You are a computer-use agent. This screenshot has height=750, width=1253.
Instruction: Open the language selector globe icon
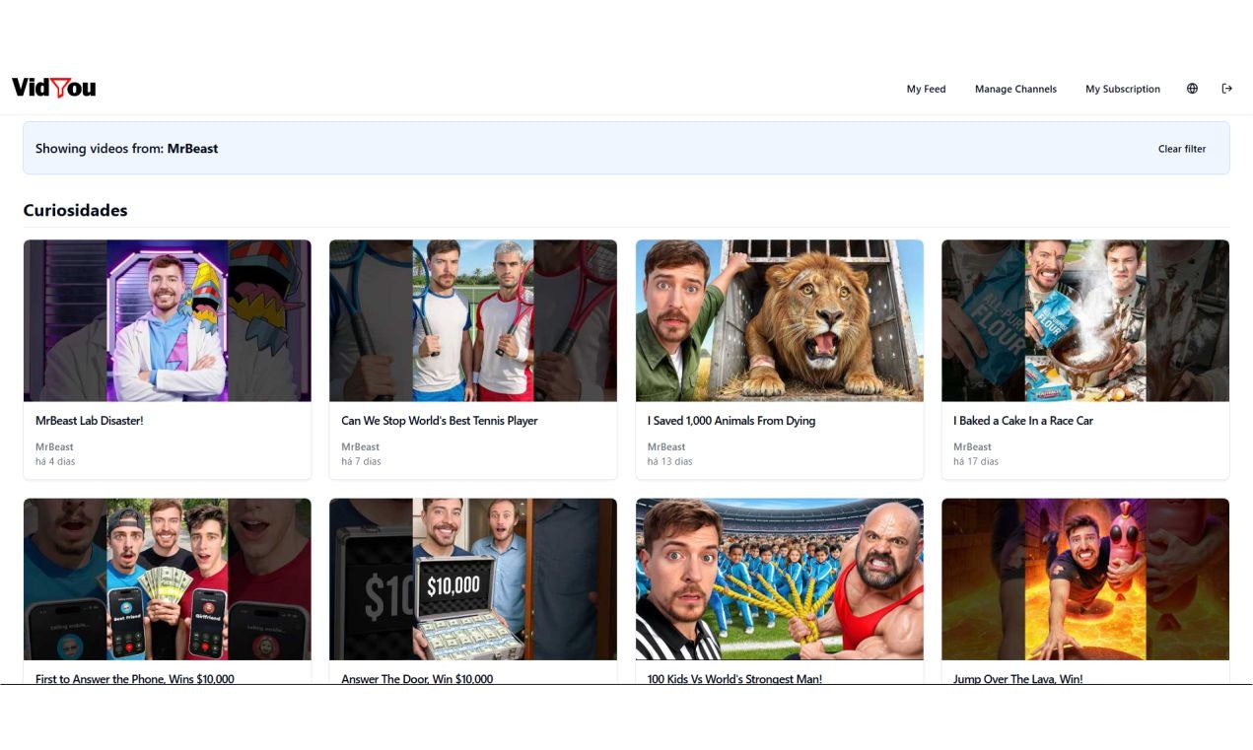coord(1192,88)
